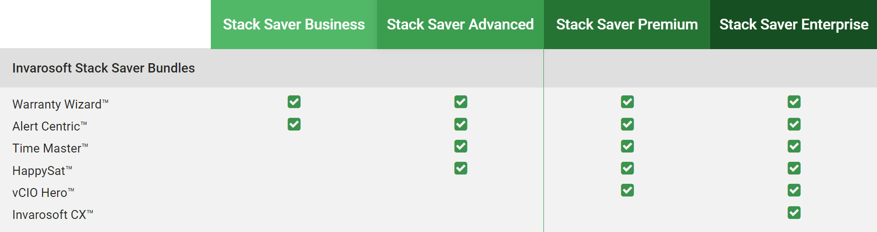Click Time Master checkmark under Advanced
Image resolution: width=877 pixels, height=232 pixels.
(461, 146)
